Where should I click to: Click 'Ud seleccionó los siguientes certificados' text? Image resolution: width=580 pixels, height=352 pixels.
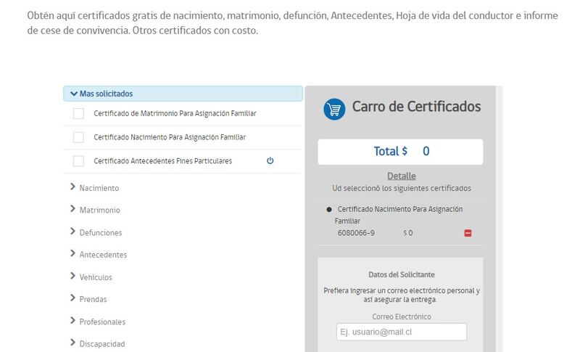(402, 188)
